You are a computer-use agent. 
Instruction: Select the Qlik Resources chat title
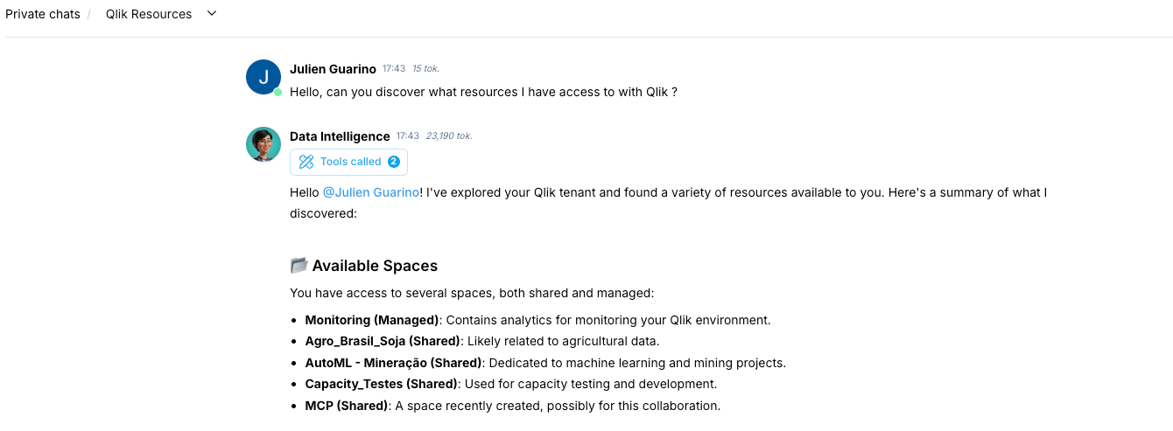point(149,14)
